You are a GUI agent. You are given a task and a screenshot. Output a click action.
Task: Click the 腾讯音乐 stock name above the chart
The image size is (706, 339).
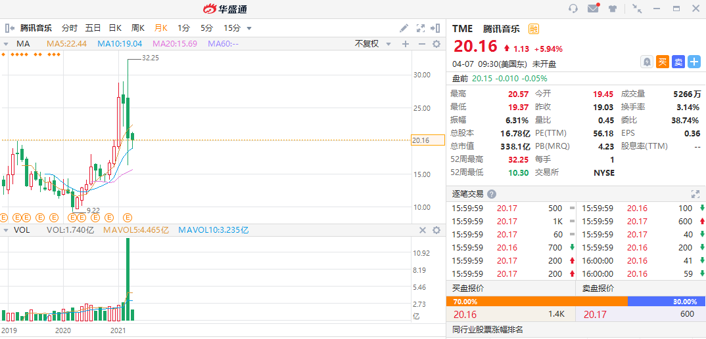[x=36, y=28]
